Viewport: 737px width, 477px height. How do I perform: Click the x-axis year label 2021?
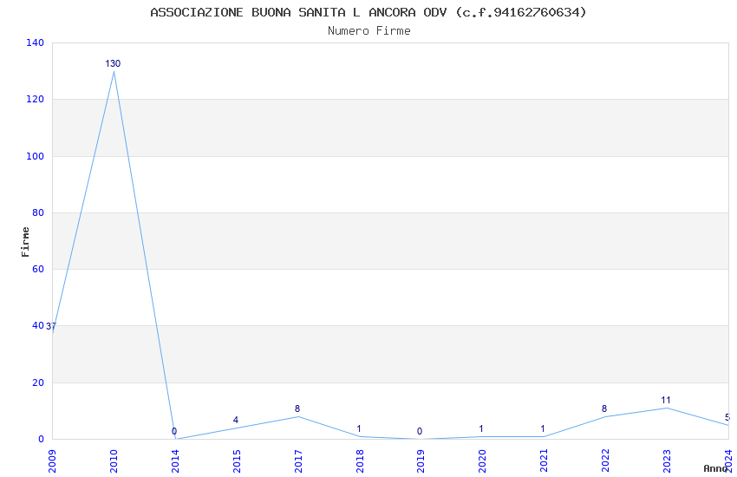pyautogui.click(x=544, y=461)
